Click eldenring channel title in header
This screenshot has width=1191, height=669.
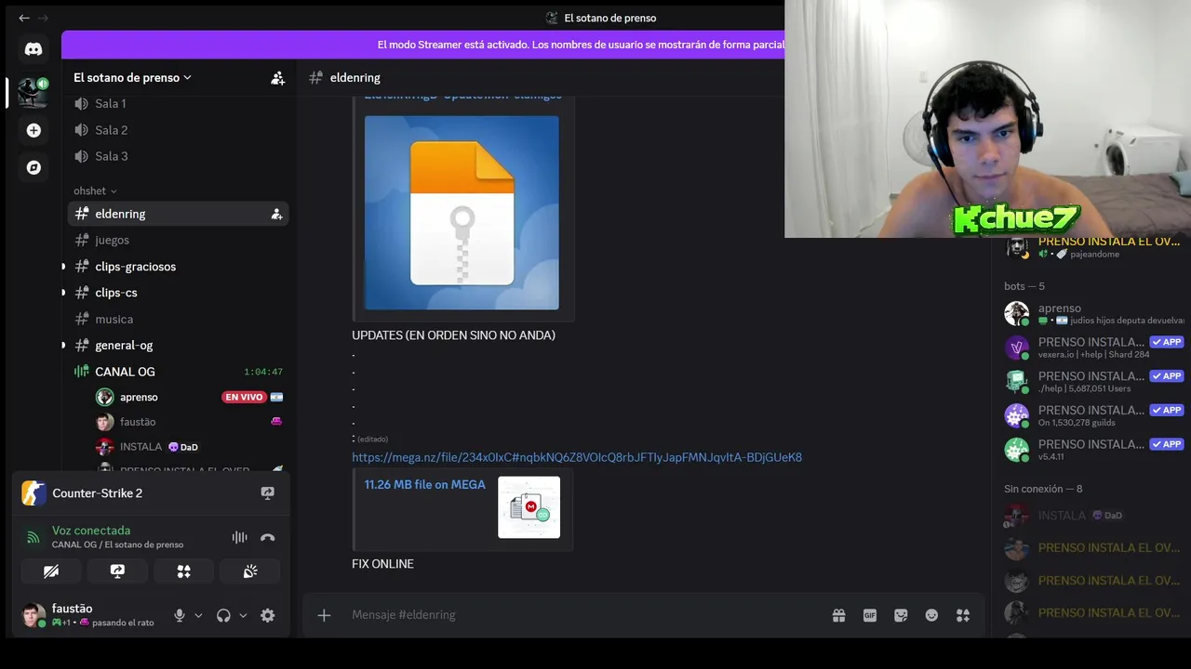[x=355, y=78]
